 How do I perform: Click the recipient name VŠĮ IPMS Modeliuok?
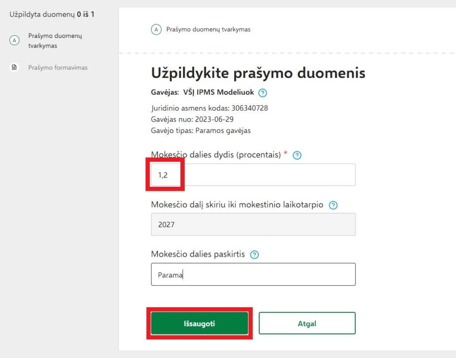pyautogui.click(x=218, y=93)
